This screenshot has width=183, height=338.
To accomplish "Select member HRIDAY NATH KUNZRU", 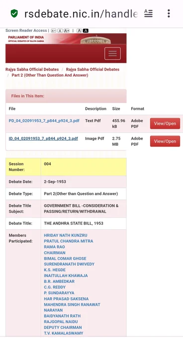I will (66, 236).
